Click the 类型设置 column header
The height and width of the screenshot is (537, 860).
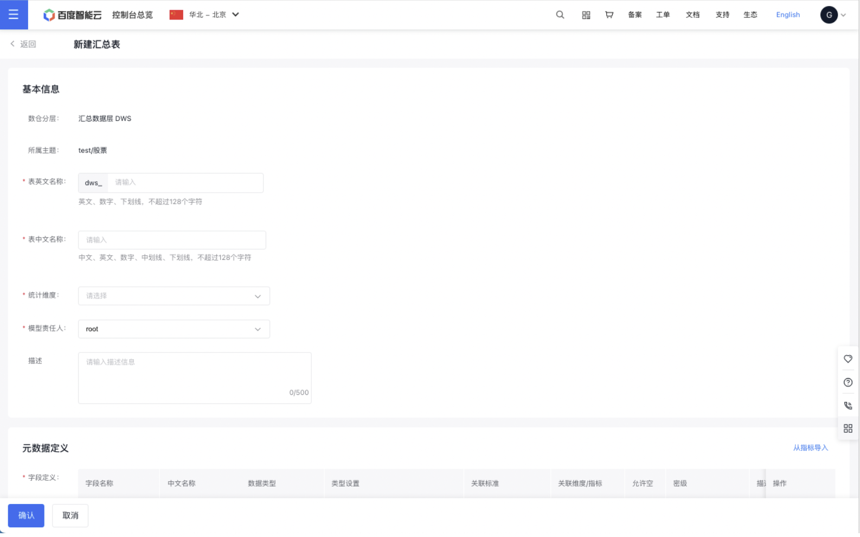(x=345, y=483)
